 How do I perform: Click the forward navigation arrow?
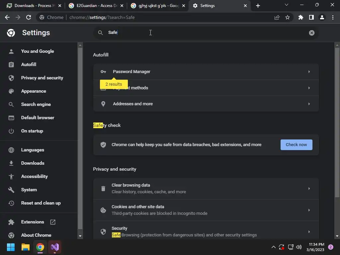tap(18, 17)
